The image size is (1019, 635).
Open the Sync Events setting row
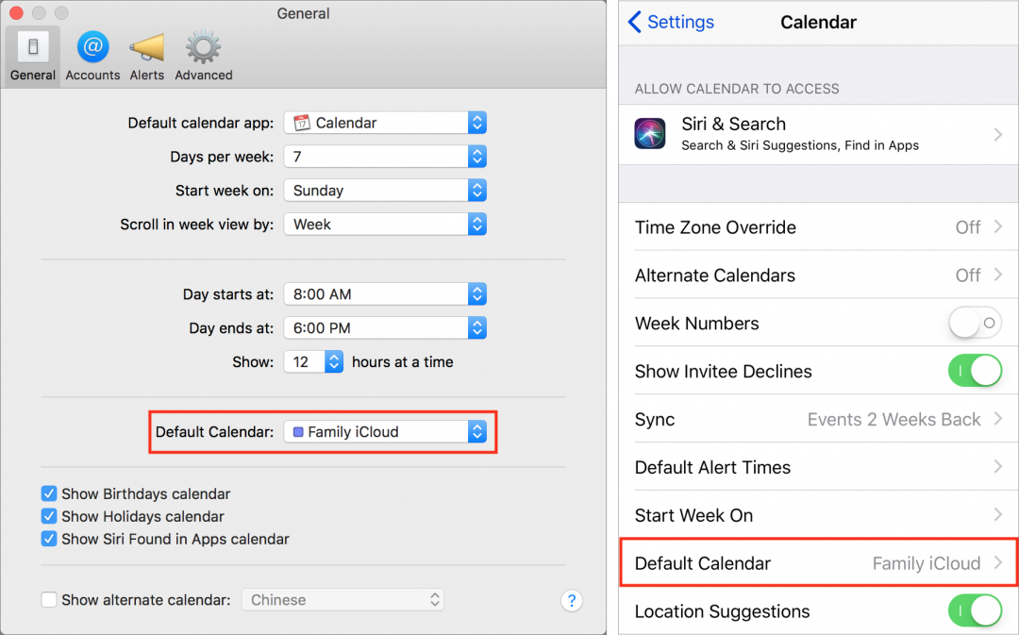point(819,419)
